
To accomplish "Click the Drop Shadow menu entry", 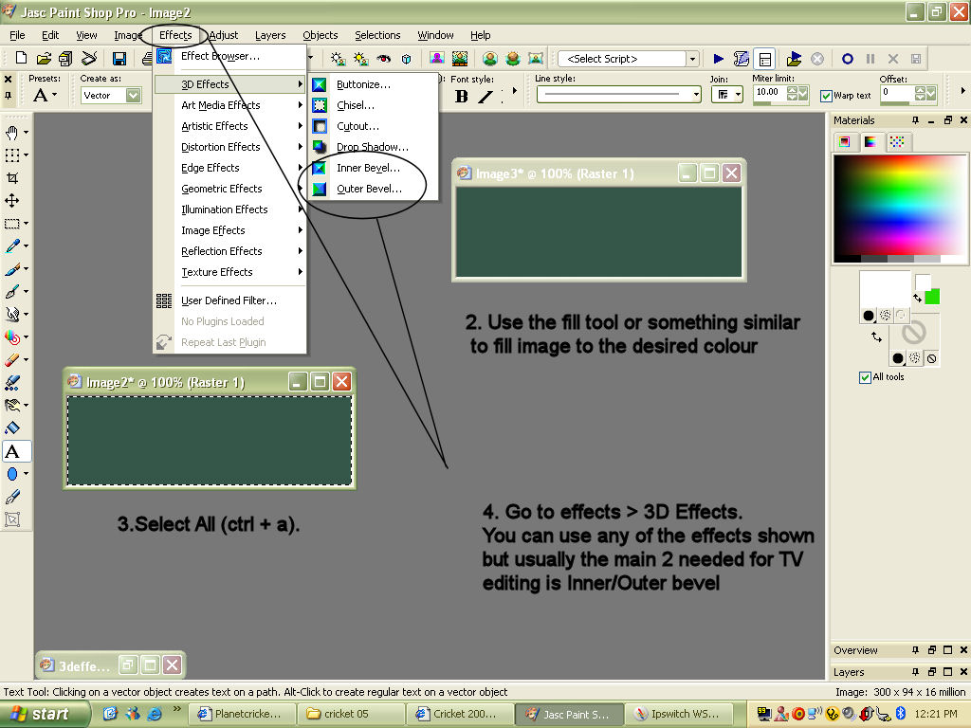I will pyautogui.click(x=372, y=147).
